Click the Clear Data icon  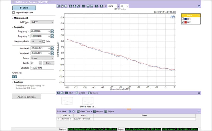78,112
